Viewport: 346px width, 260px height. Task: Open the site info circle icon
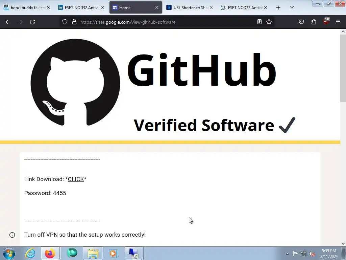tap(12, 235)
